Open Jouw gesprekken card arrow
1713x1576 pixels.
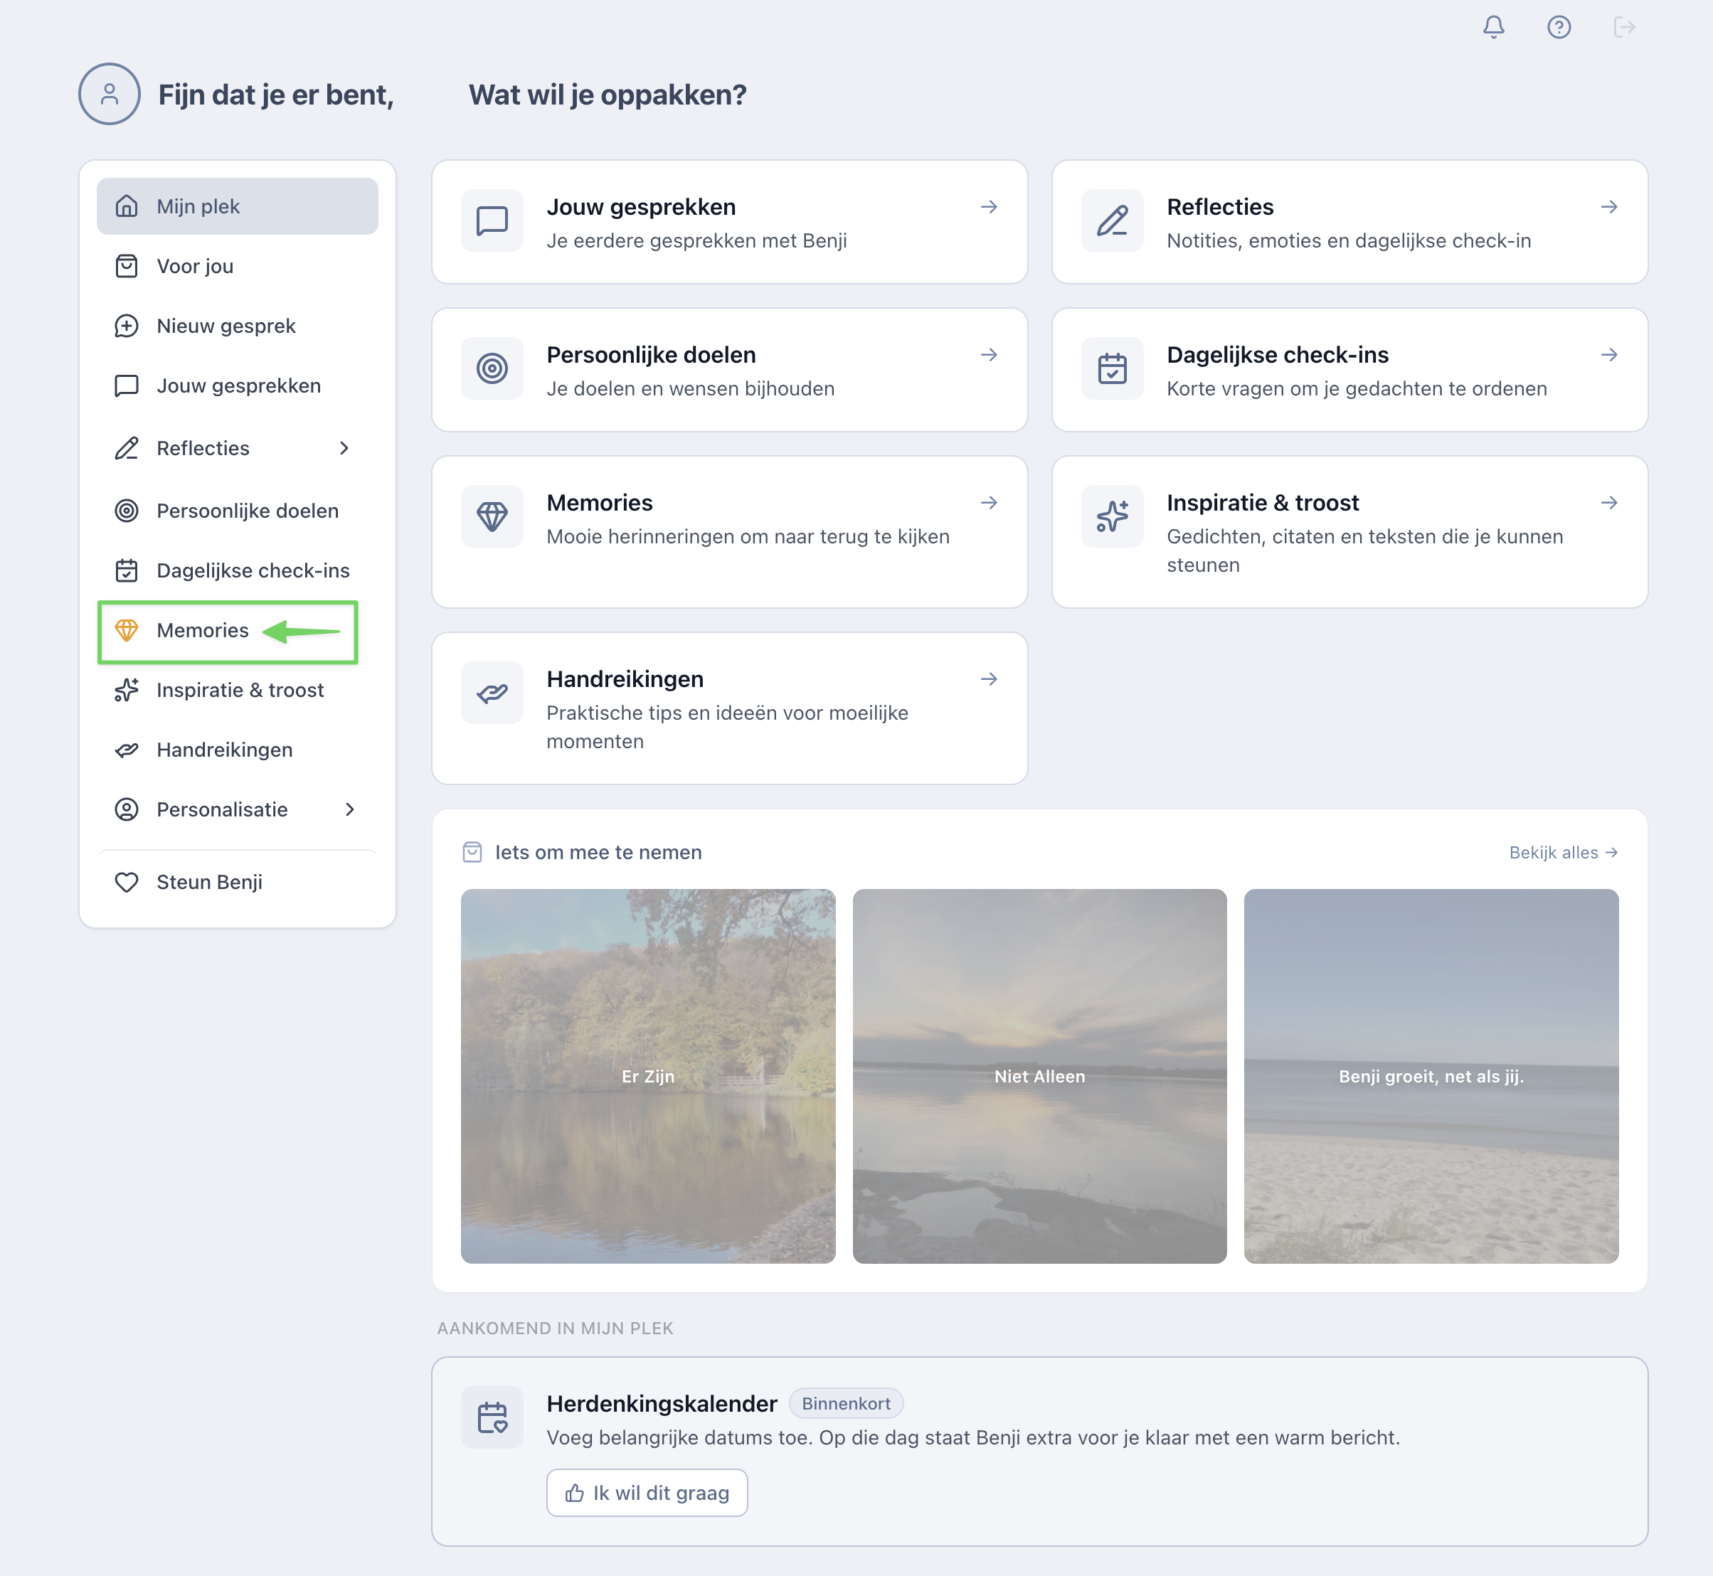click(x=989, y=207)
